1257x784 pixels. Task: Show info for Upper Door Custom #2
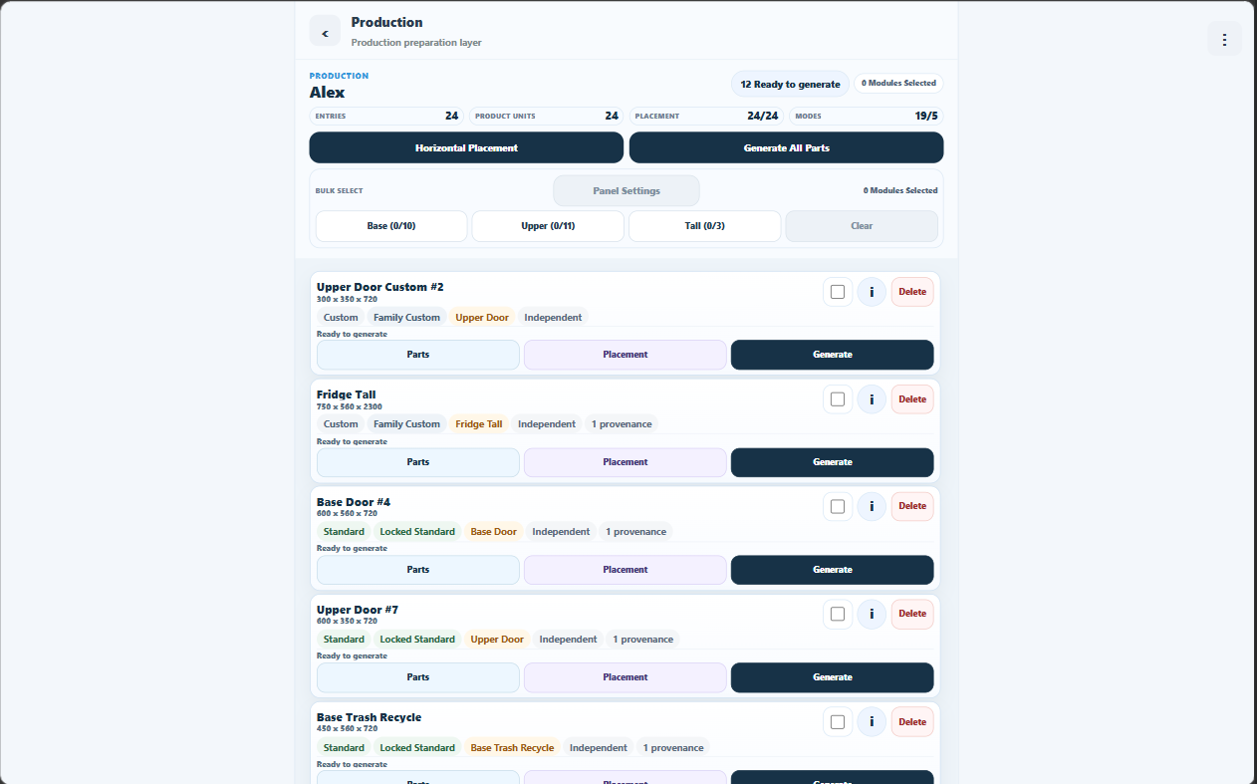tap(872, 292)
